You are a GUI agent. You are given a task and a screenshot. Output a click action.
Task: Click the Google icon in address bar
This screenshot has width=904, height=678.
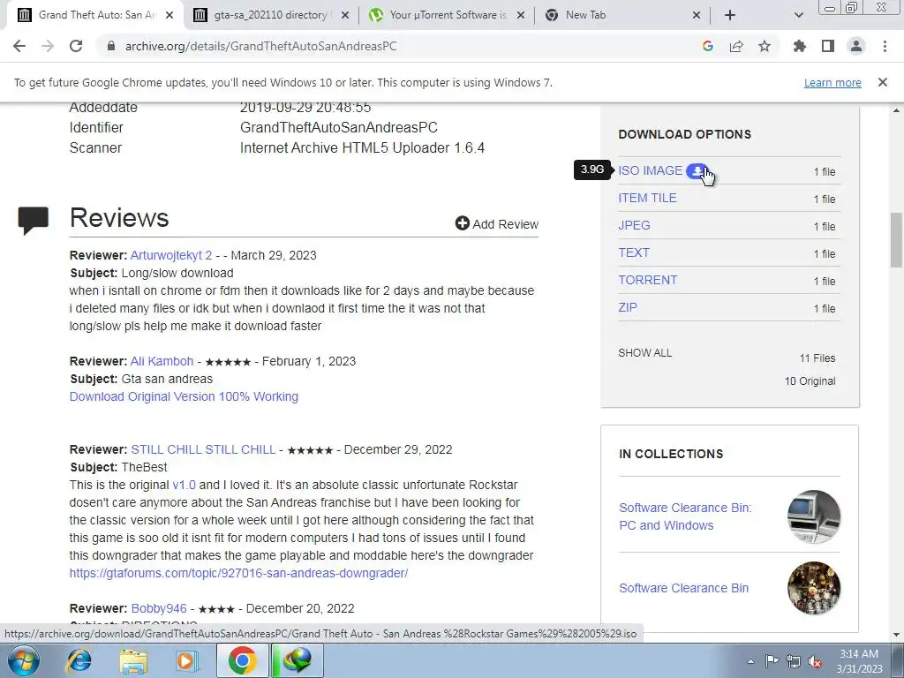pyautogui.click(x=708, y=46)
